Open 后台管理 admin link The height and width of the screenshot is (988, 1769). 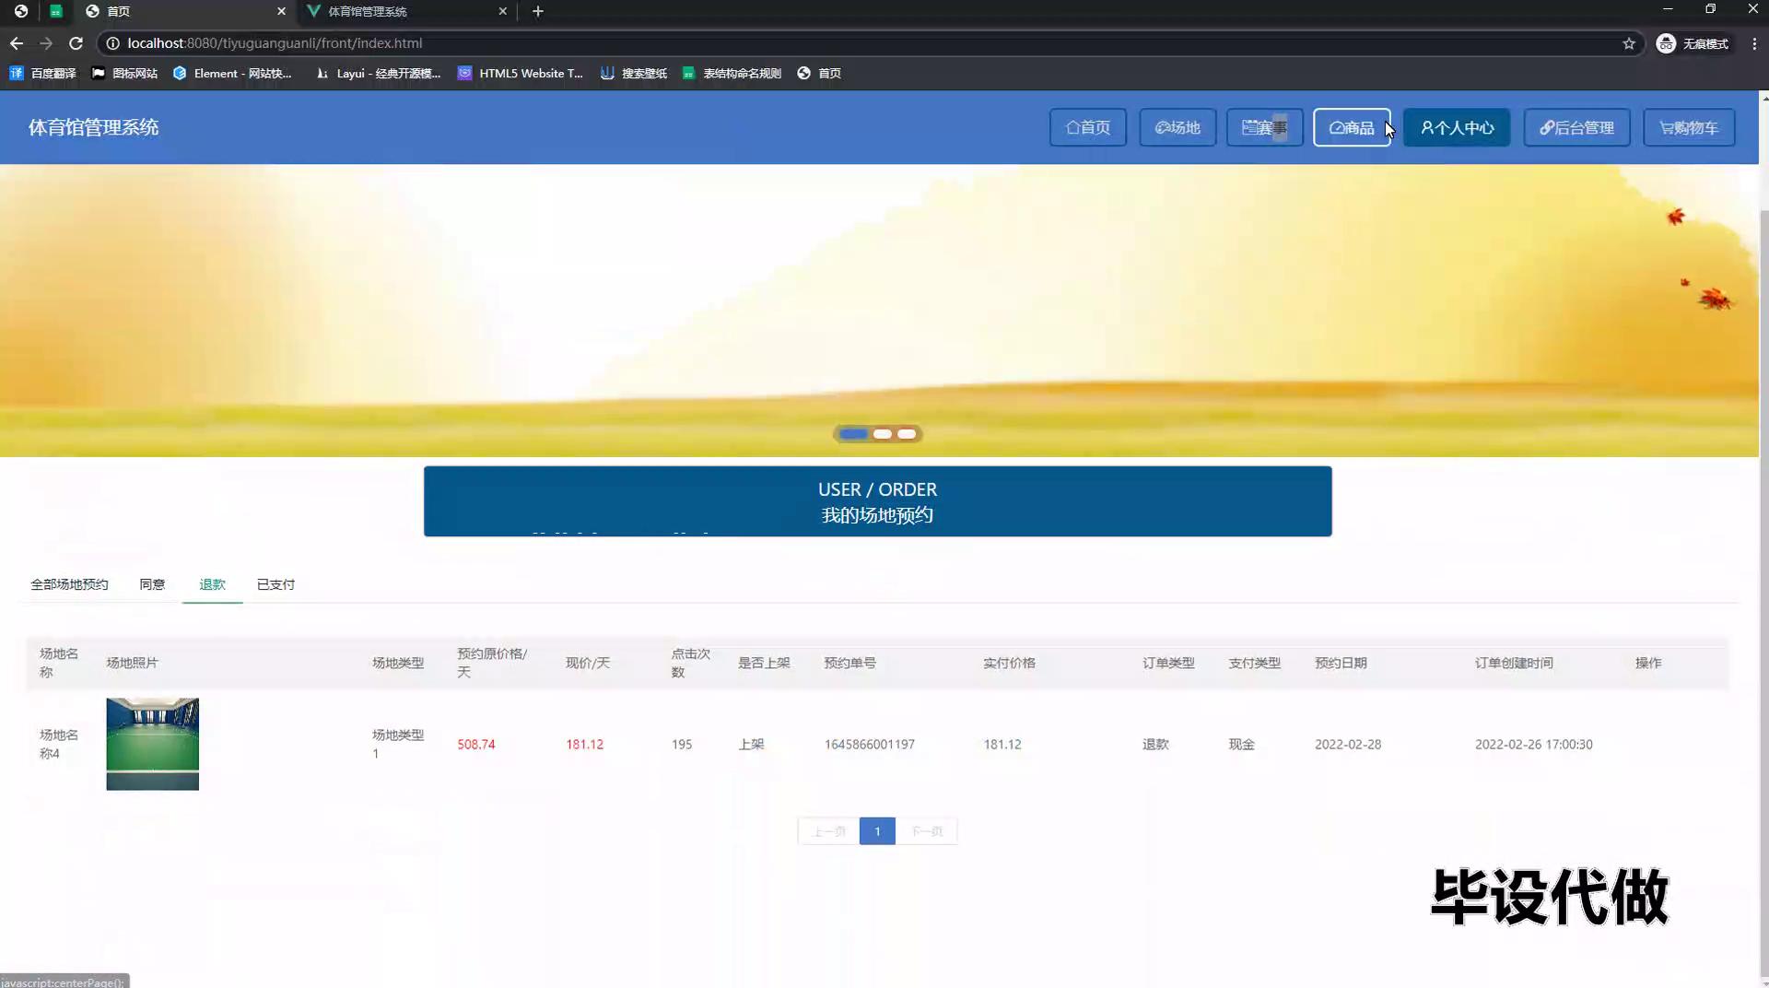click(1576, 127)
